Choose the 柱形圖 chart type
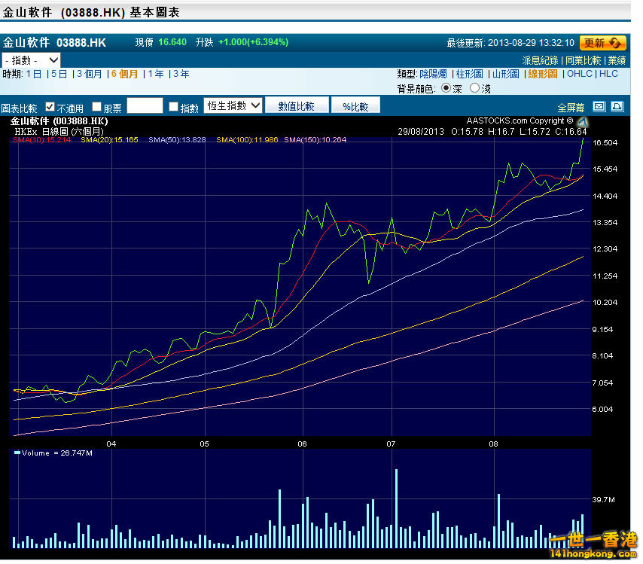Image resolution: width=643 pixels, height=564 pixels. point(470,74)
